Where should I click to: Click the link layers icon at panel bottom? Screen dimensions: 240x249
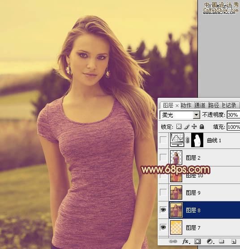coord(173,241)
